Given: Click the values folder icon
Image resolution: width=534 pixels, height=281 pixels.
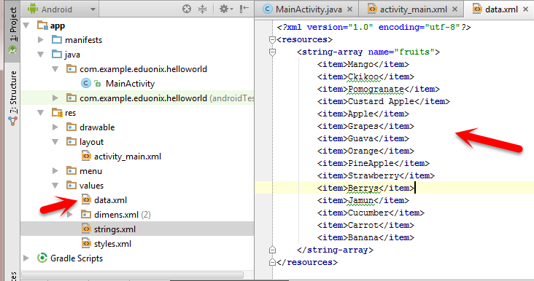Looking at the screenshot, I should point(71,185).
